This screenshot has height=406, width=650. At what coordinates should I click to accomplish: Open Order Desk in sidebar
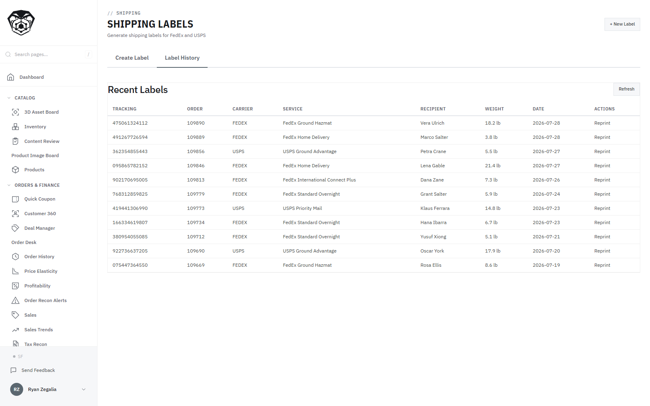pyautogui.click(x=24, y=242)
